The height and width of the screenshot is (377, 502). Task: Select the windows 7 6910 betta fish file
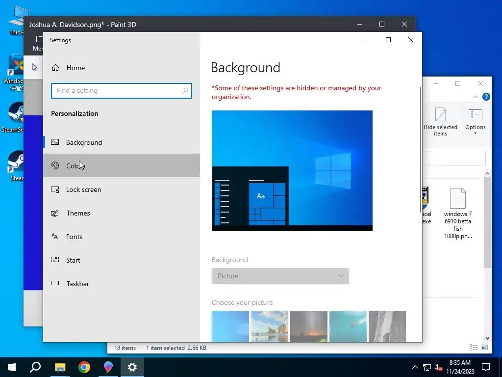pyautogui.click(x=457, y=214)
